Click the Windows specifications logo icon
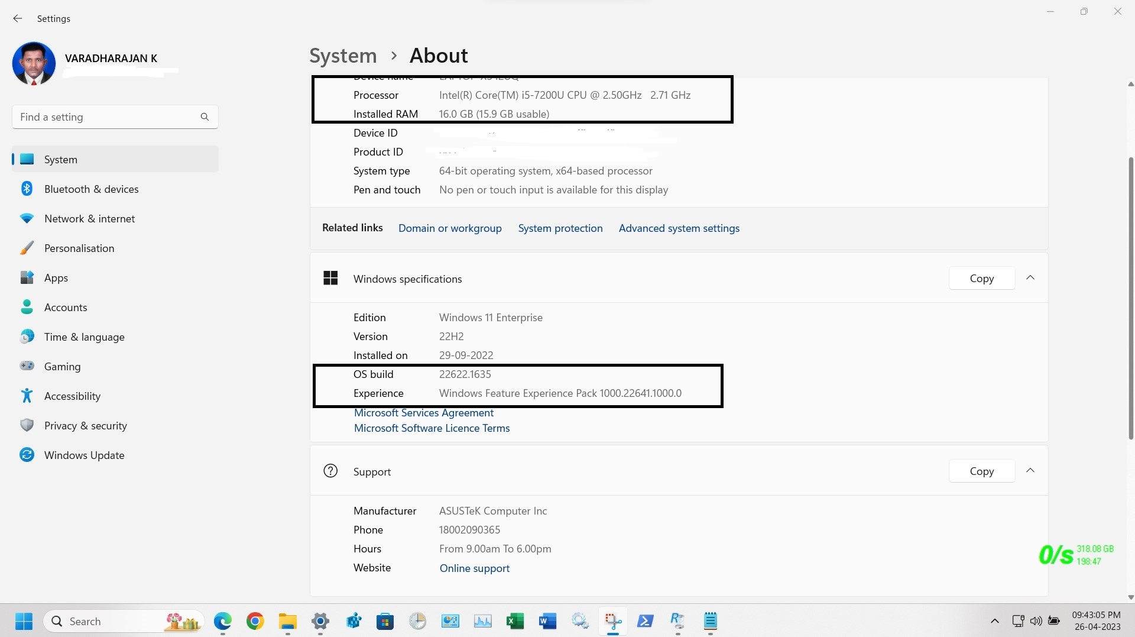Screen dimensions: 1135x637 coord(330,278)
